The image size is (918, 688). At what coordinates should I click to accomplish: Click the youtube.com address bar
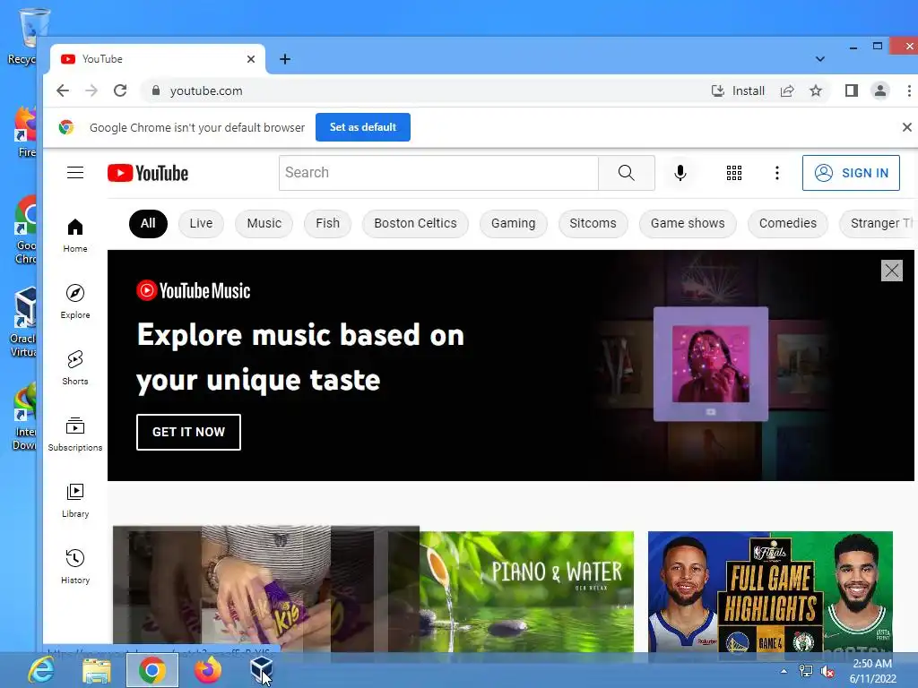pos(421,90)
